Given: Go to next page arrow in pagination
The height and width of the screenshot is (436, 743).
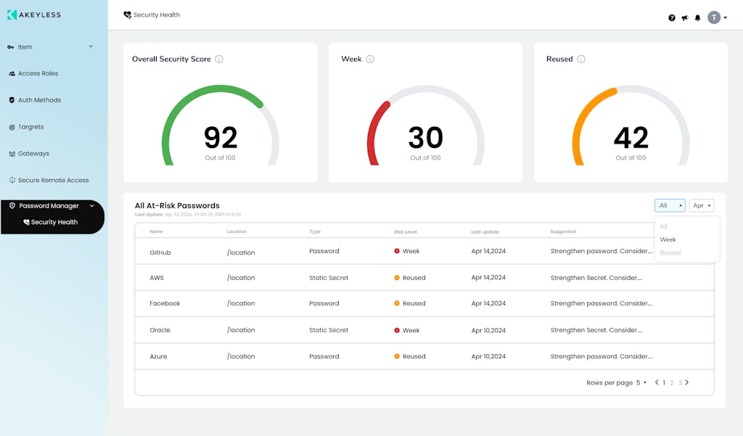Looking at the screenshot, I should coord(687,382).
